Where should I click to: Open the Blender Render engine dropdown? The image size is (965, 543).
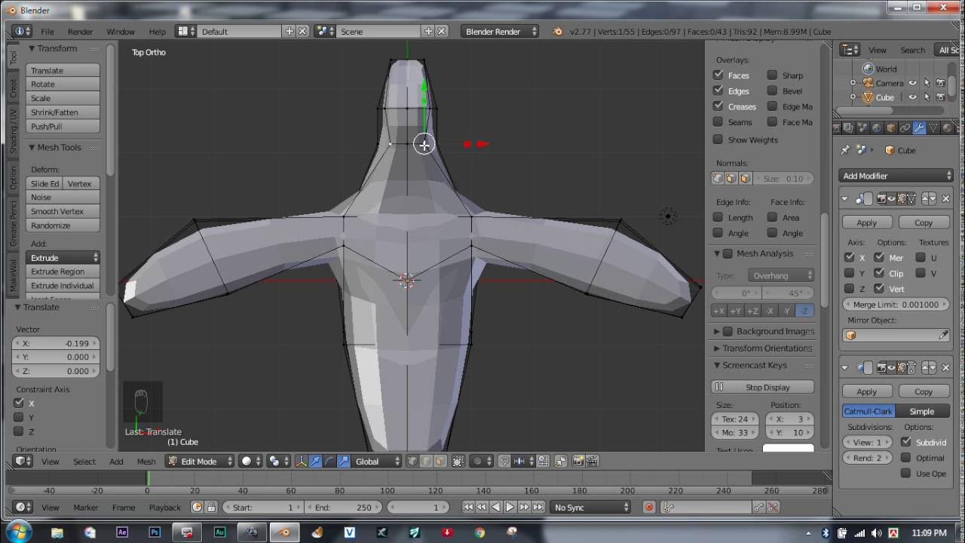[x=501, y=32]
